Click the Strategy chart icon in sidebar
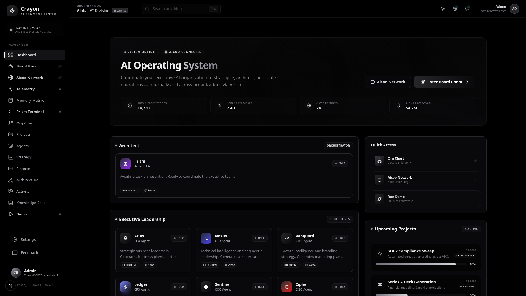Screen dimensions: 526x296 coord(11,157)
